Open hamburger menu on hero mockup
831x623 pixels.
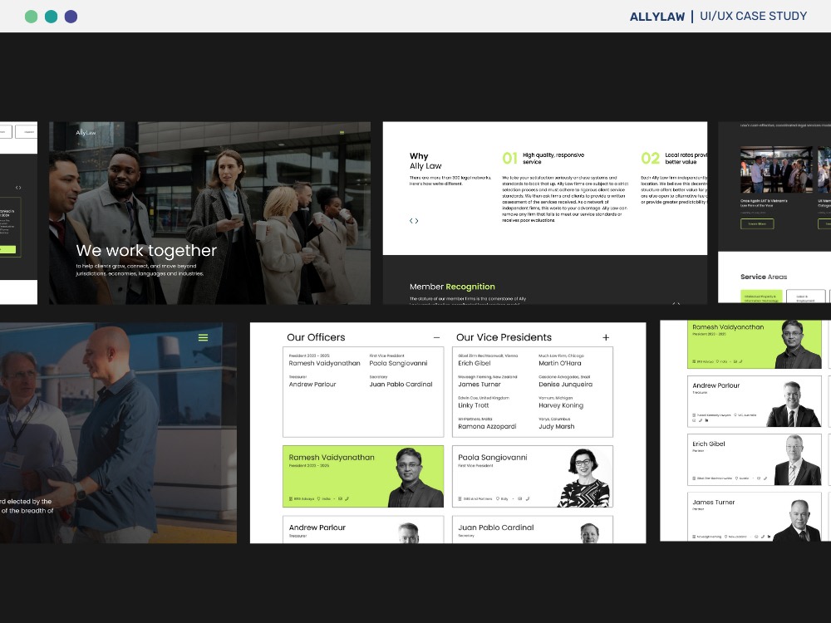coord(342,132)
